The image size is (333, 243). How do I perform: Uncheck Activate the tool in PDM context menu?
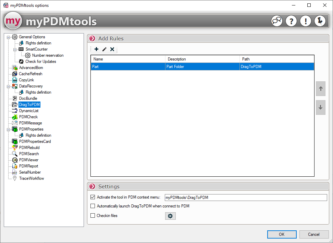(x=92, y=197)
